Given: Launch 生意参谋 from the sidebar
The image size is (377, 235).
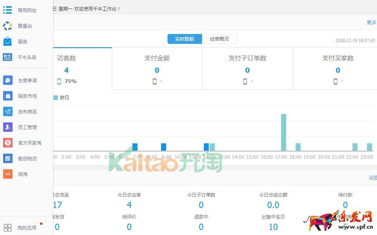Looking at the screenshot, I should [7, 80].
